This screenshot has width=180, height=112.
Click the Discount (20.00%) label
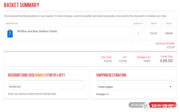(x=165, y=43)
